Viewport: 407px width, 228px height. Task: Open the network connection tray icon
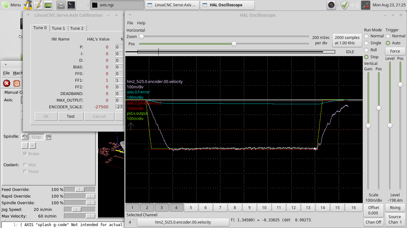click(x=366, y=5)
